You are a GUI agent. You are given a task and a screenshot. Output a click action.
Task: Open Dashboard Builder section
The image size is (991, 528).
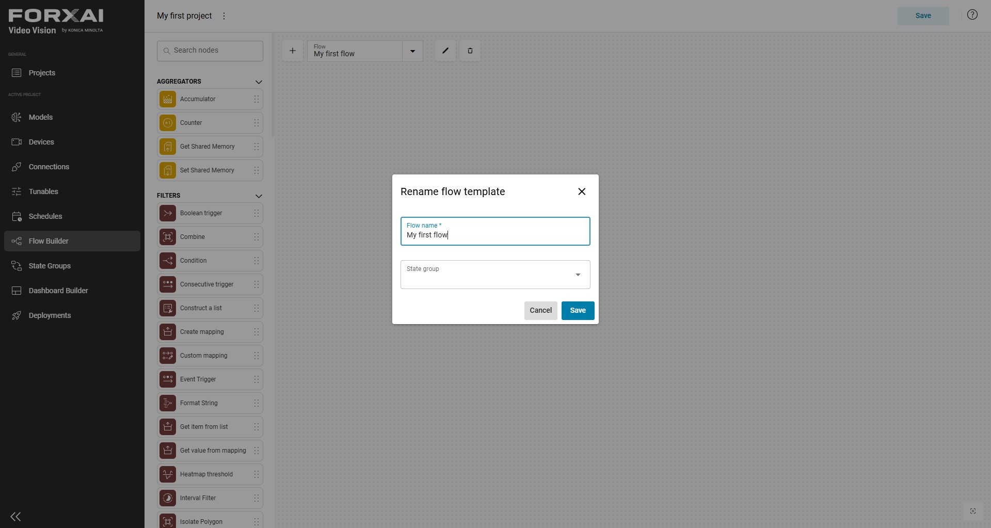point(72,291)
